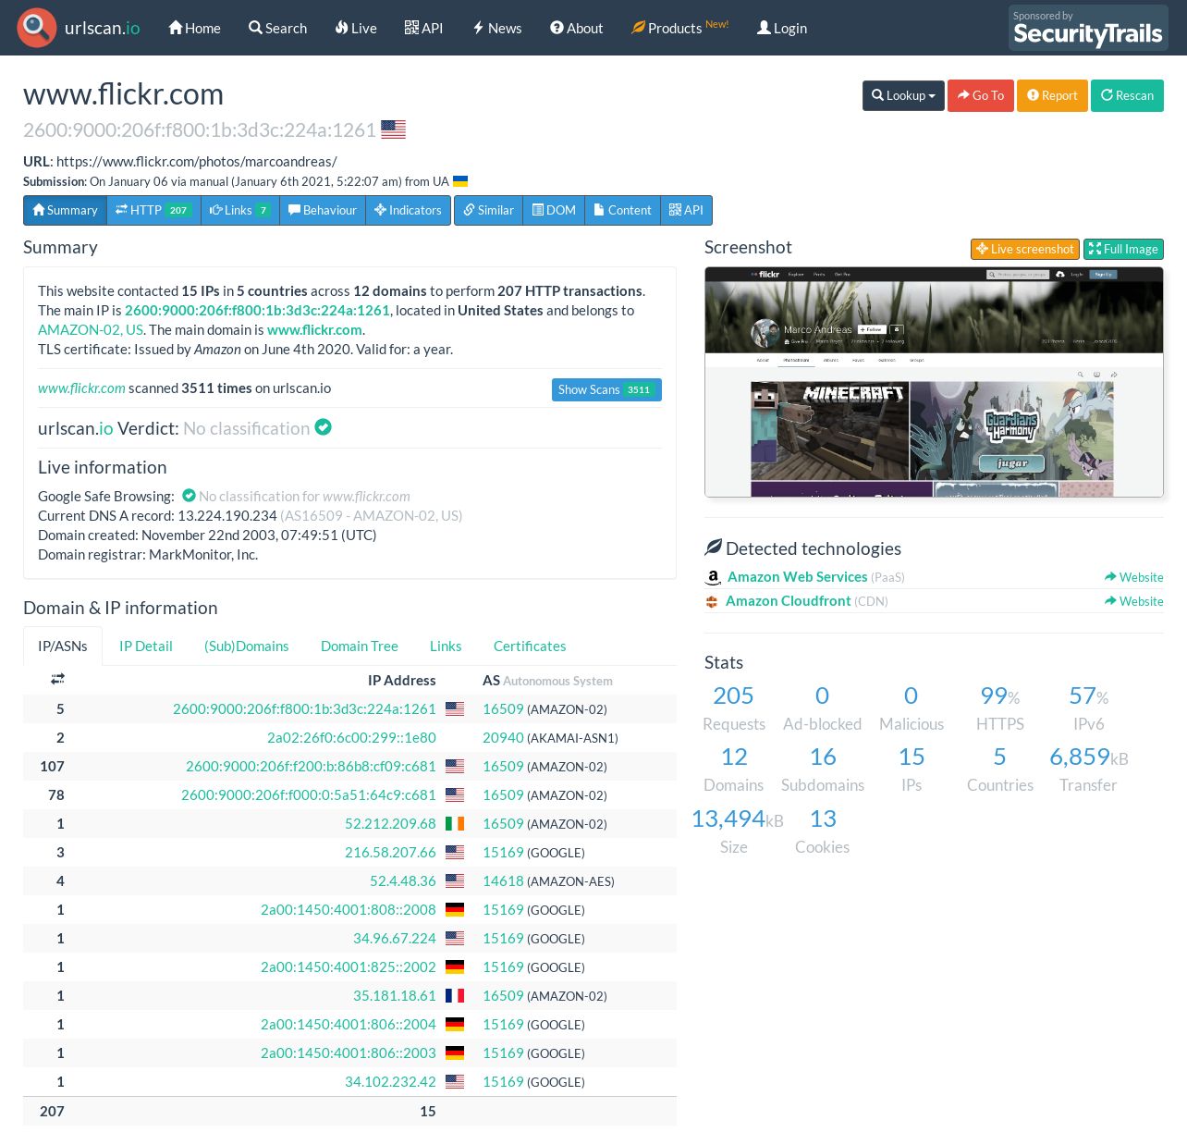Click the main IP link in the summary
The image size is (1187, 1145).
257,311
